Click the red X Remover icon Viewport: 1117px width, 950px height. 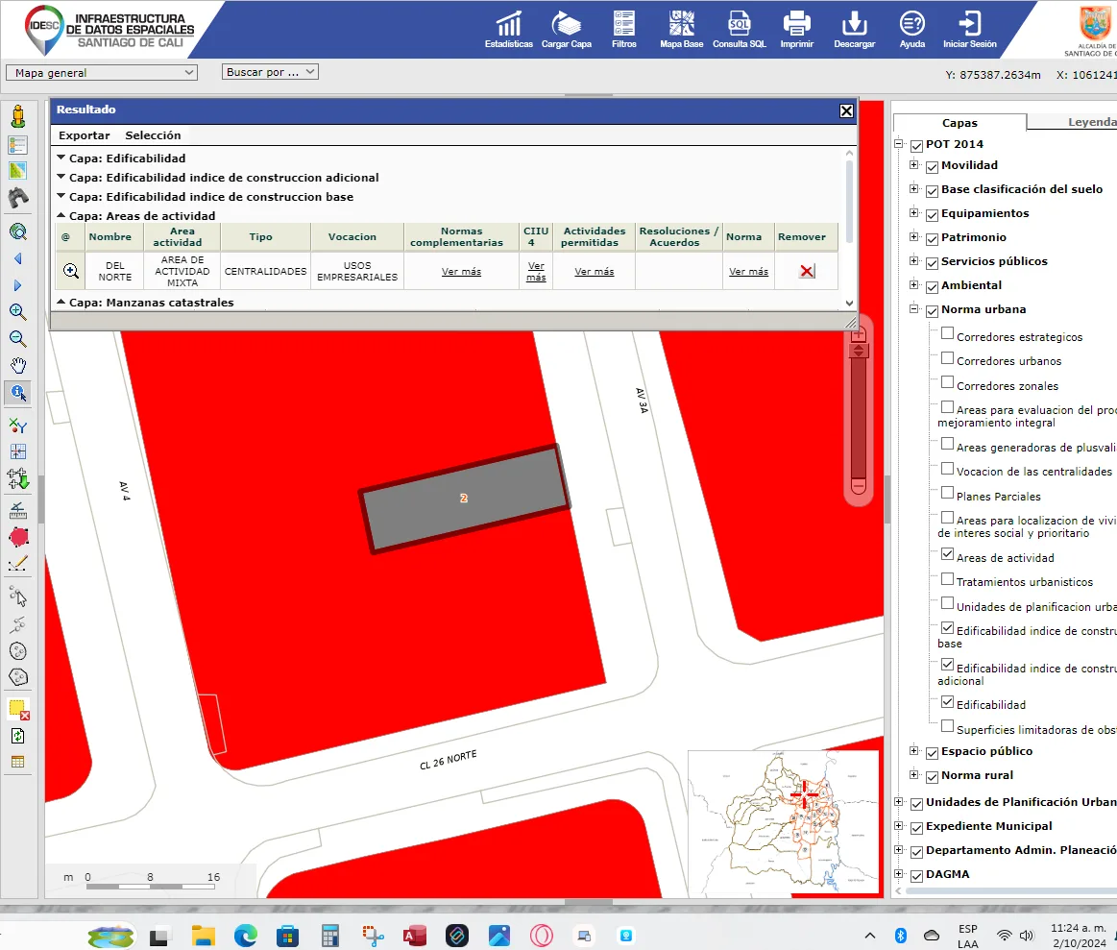pyautogui.click(x=807, y=272)
